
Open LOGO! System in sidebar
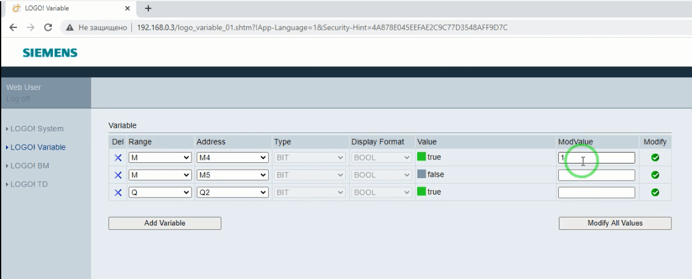37,129
